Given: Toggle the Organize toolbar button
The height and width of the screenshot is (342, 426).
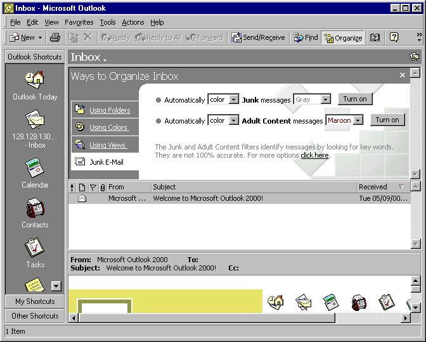Looking at the screenshot, I should 343,38.
